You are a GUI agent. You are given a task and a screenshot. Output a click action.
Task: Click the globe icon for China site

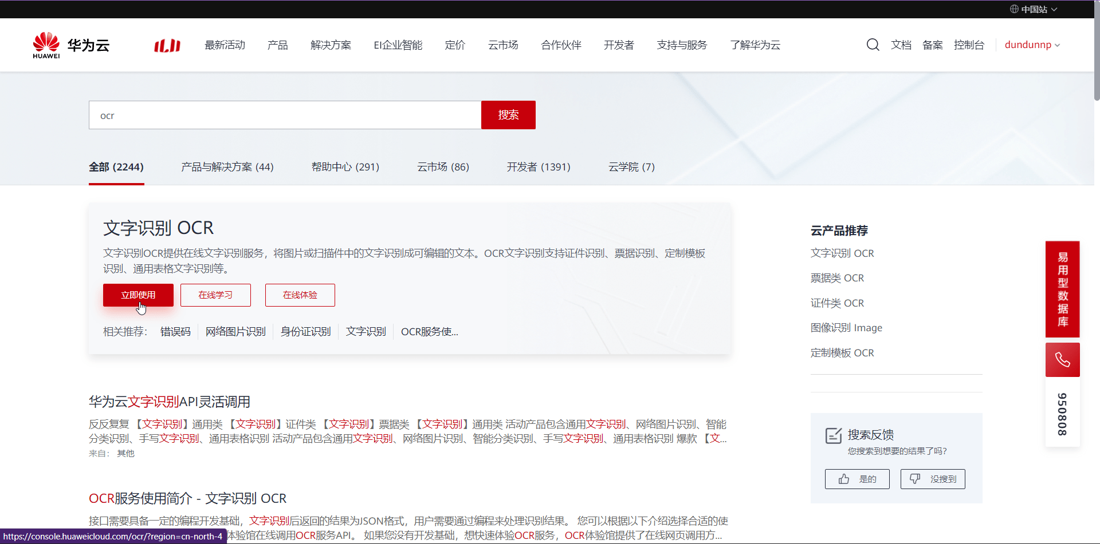click(1014, 9)
